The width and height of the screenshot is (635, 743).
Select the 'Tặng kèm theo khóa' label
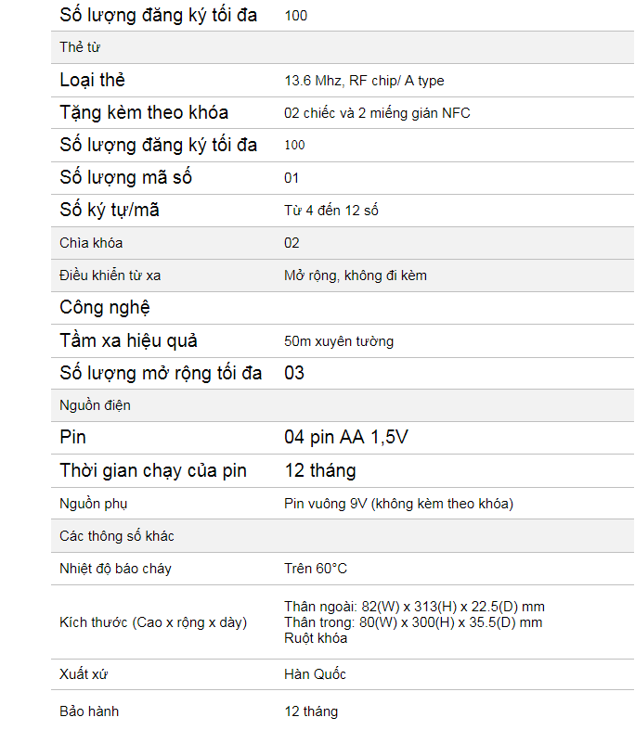point(144,113)
